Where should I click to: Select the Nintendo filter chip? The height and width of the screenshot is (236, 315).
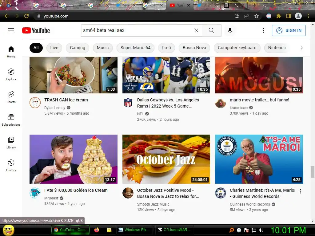(277, 48)
